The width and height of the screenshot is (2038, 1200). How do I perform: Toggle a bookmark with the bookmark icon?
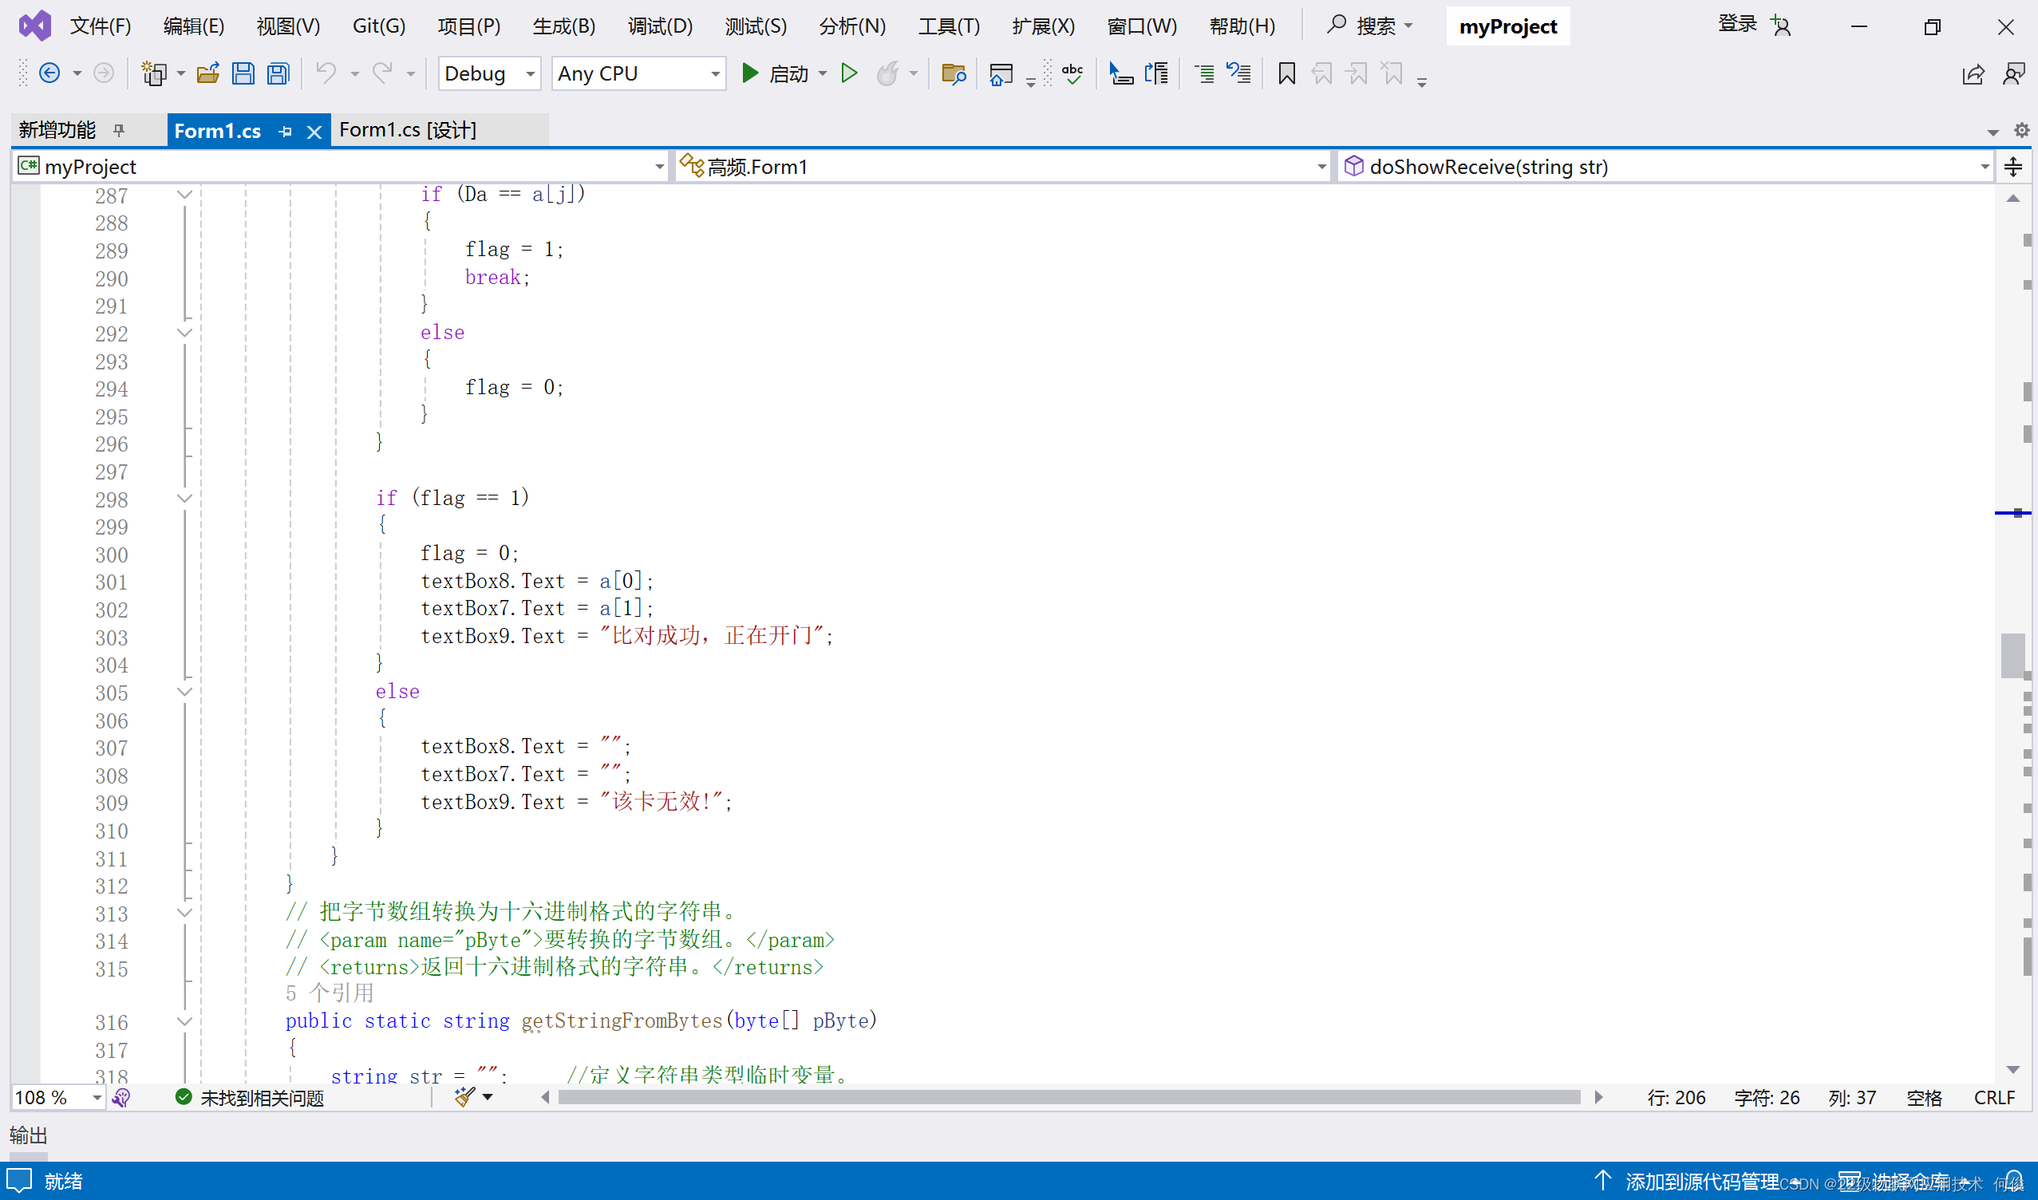(1286, 73)
